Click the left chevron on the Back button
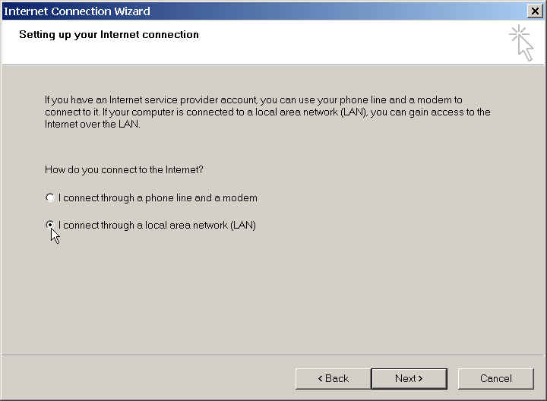The image size is (547, 401). click(320, 378)
